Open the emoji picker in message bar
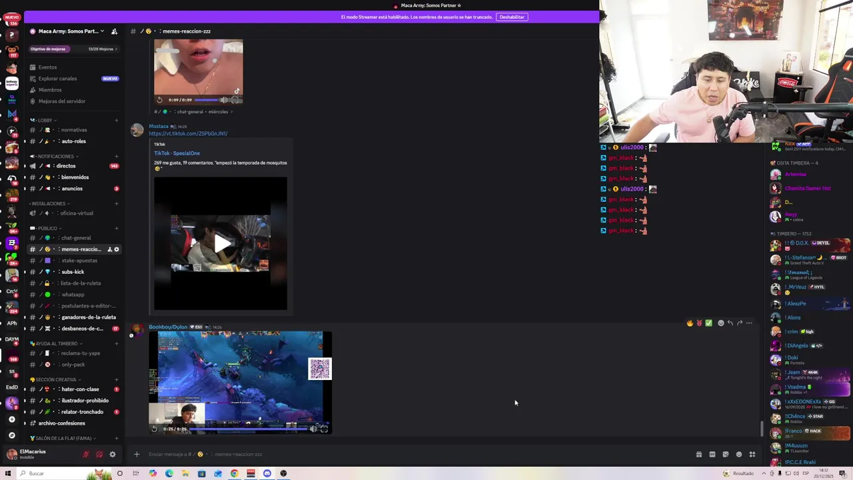This screenshot has width=853, height=480. coord(739,454)
